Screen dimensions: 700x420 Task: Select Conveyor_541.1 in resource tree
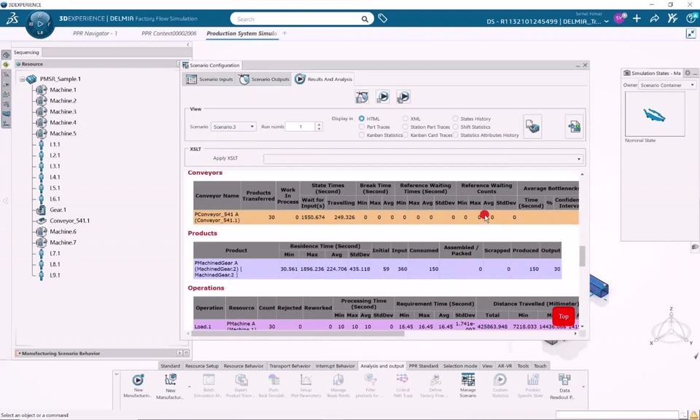[x=70, y=221]
